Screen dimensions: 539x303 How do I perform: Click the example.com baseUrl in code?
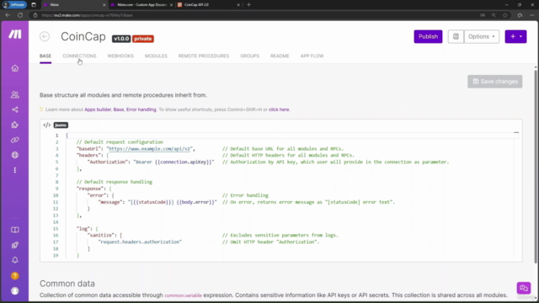(150, 149)
